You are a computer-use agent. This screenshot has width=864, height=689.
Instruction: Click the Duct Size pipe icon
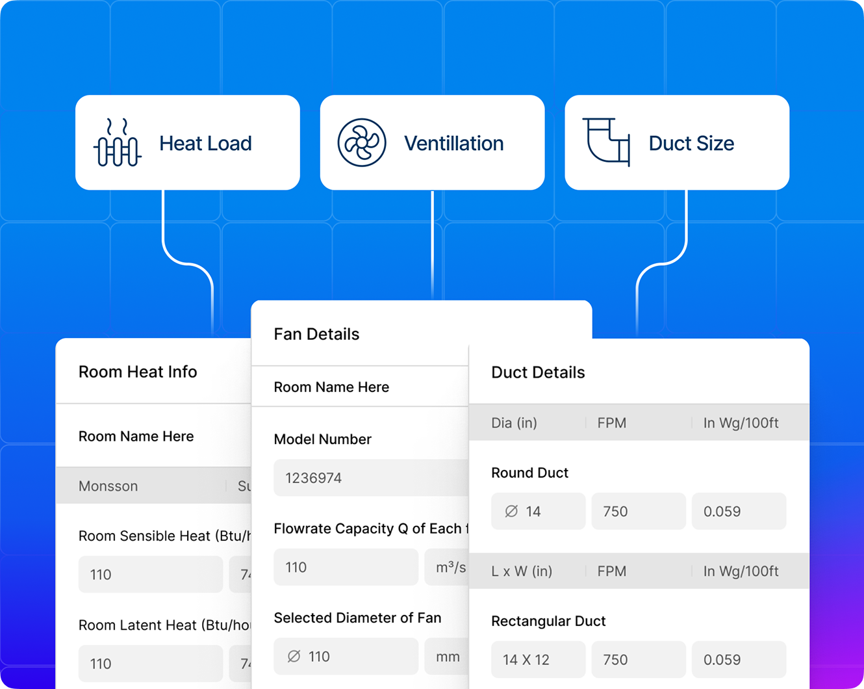tap(607, 142)
